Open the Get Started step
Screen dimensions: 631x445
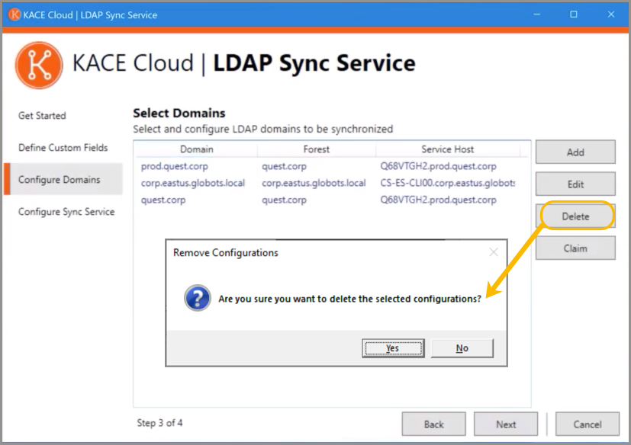pyautogui.click(x=42, y=116)
